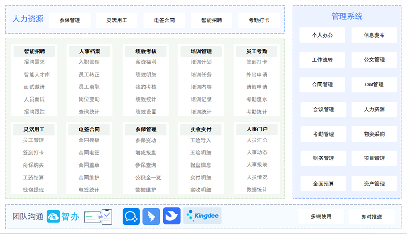Open the Feishu bird icon

pos(171,216)
